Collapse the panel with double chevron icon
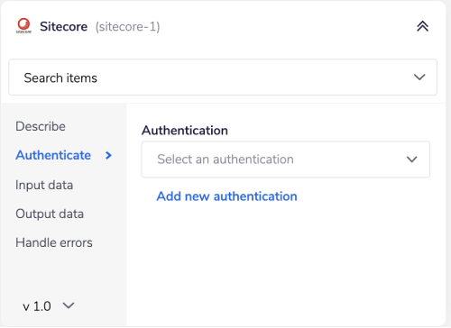 point(422,26)
